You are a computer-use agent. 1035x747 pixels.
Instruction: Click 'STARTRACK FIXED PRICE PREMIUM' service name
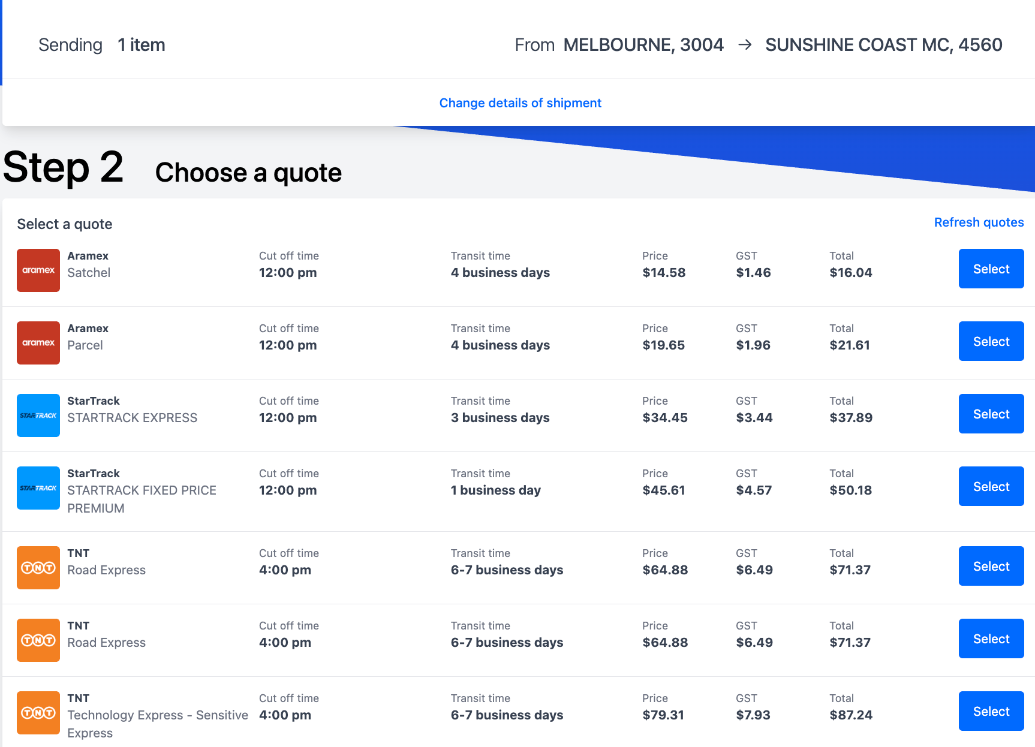tap(142, 499)
